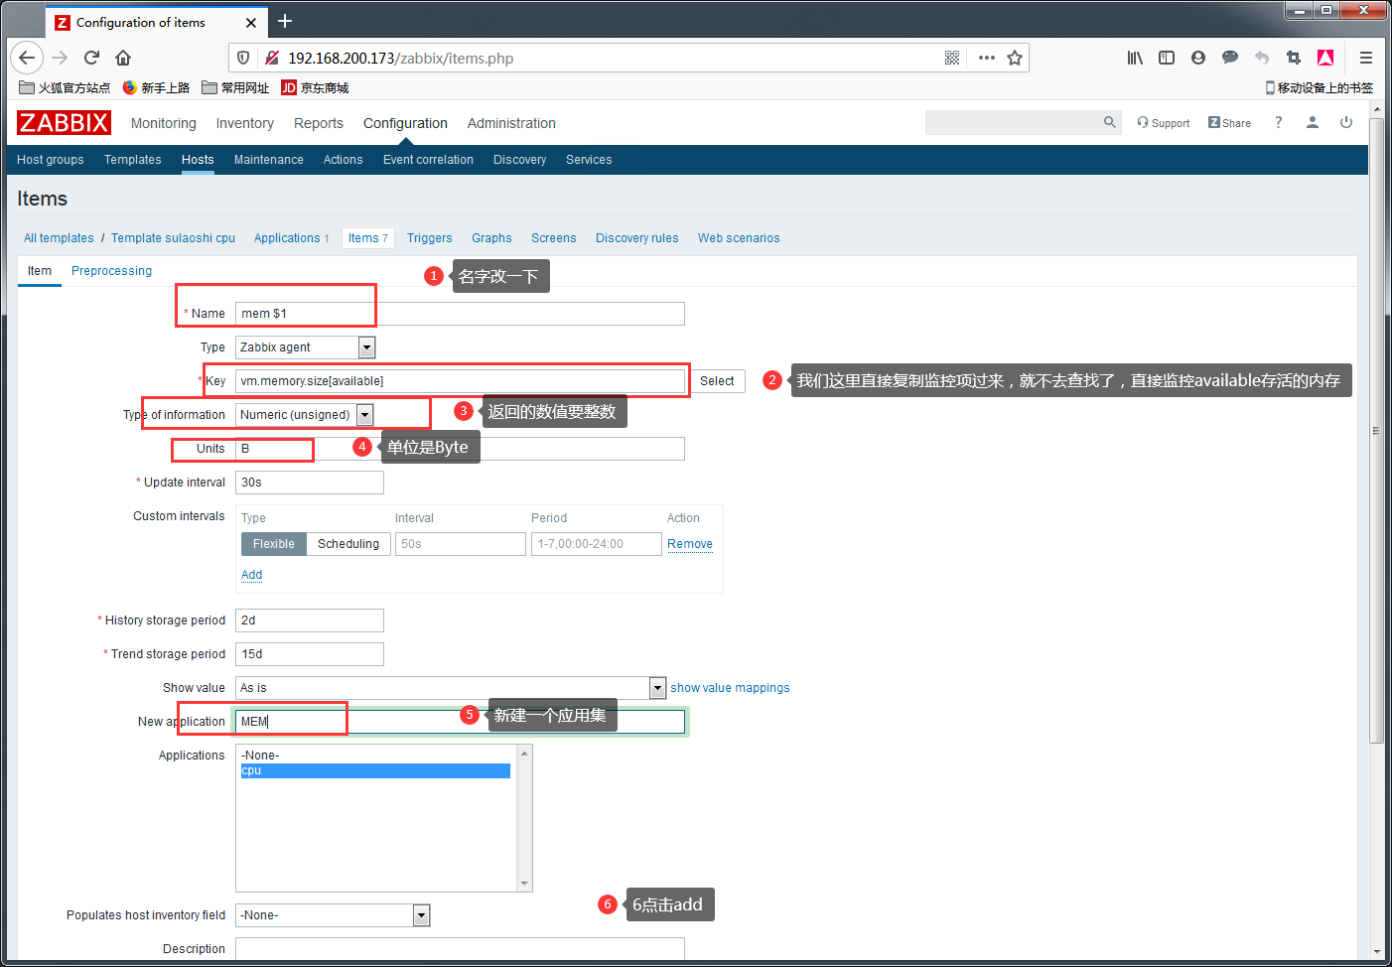Select cpu in the Applications list
Viewport: 1392px width, 967px height.
[375, 770]
